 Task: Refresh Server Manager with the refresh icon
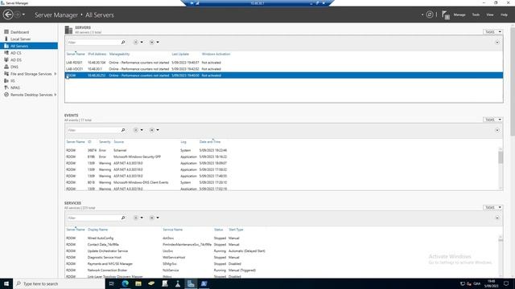[429, 14]
